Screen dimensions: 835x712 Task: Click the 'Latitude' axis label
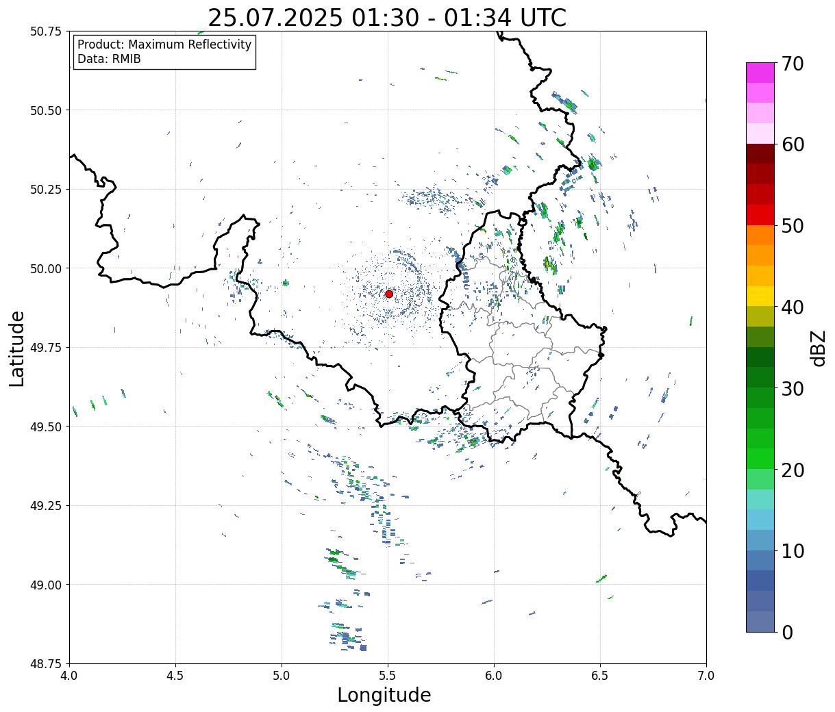pos(17,348)
